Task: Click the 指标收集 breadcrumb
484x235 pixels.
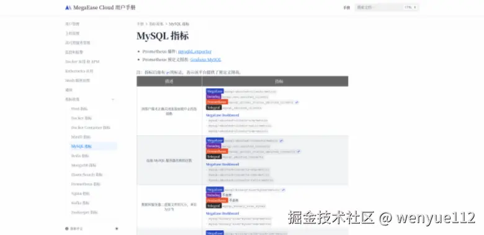Action: pos(156,24)
